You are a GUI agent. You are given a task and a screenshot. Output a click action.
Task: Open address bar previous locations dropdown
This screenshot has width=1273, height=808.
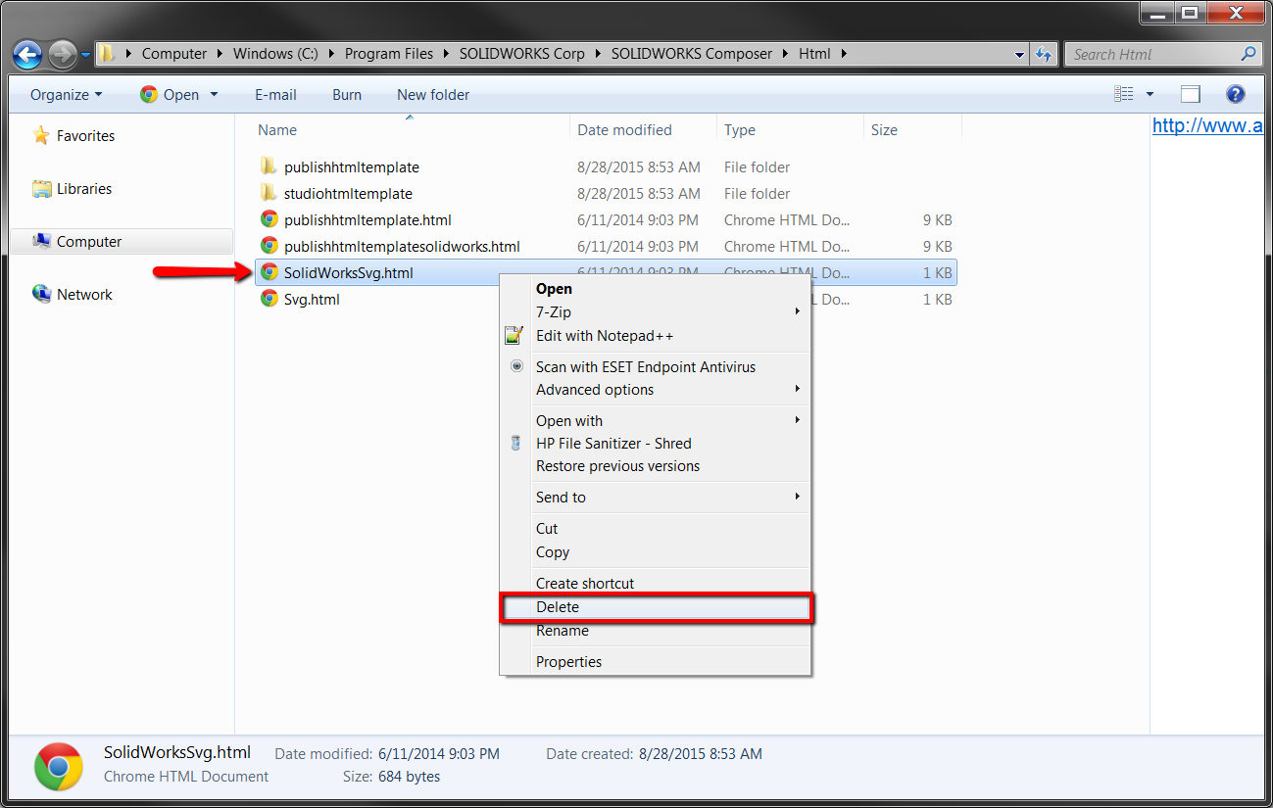tap(1020, 55)
